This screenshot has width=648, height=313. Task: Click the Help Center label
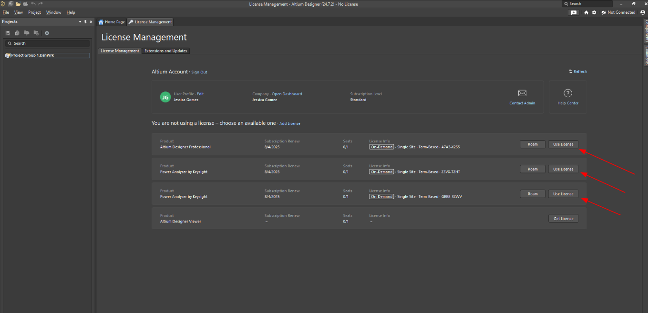point(568,103)
